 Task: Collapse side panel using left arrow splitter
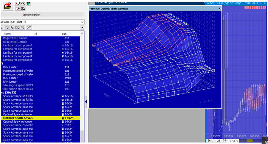point(86,102)
